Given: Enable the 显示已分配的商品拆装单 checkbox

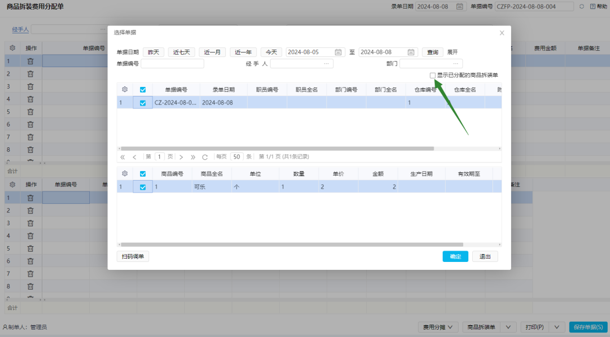Looking at the screenshot, I should (433, 75).
